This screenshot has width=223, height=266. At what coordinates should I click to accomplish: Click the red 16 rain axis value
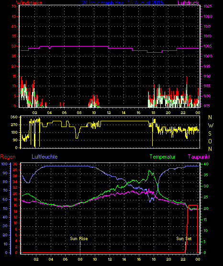click(15, 205)
